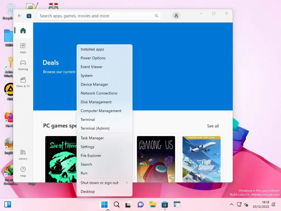This screenshot has width=281, height=211.
Task: Select the Firefox desktop shortcut
Action: tap(9, 119)
